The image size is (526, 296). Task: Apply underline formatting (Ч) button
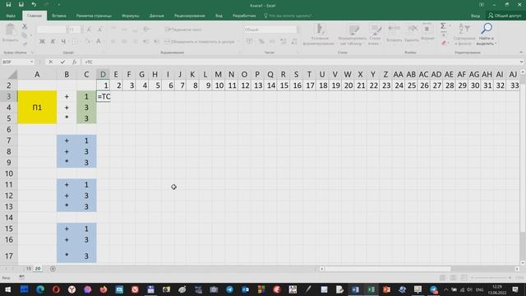(63, 41)
